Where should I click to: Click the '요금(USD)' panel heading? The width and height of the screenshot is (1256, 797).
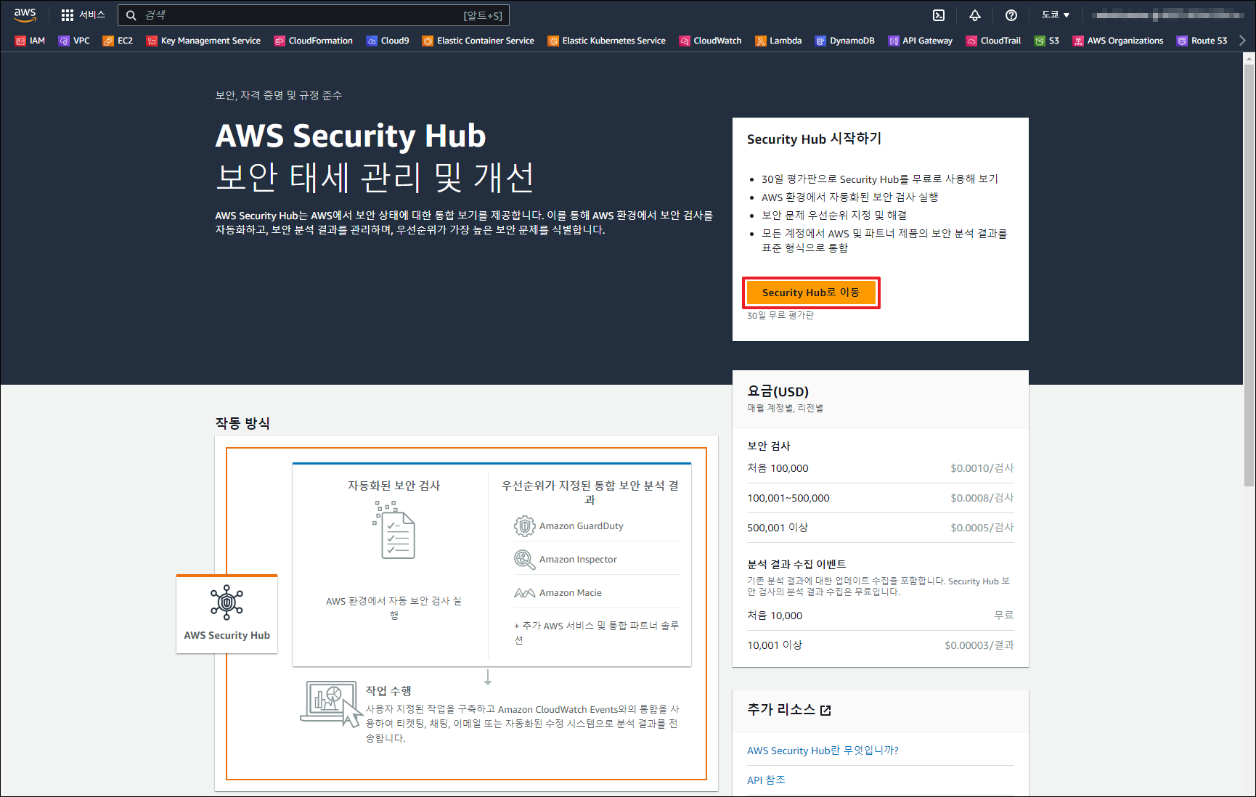point(778,392)
